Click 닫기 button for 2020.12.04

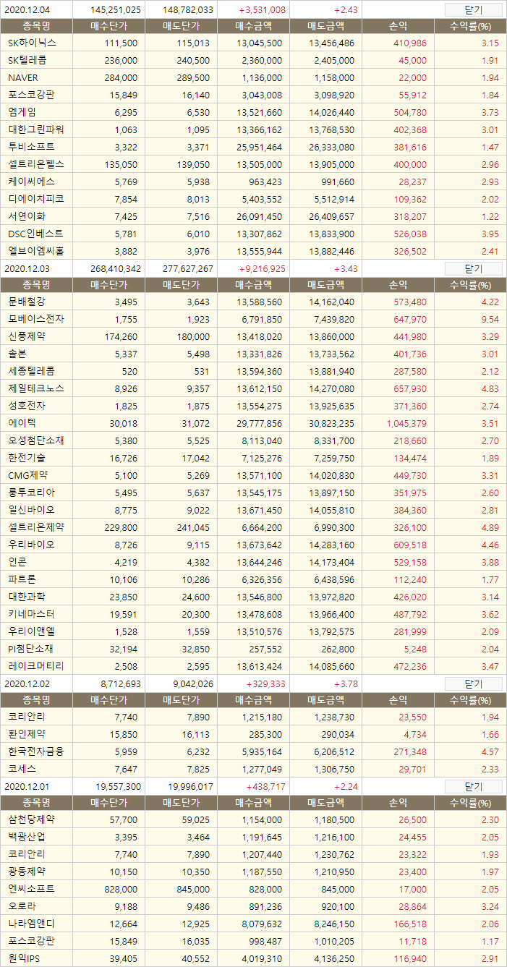click(x=473, y=9)
